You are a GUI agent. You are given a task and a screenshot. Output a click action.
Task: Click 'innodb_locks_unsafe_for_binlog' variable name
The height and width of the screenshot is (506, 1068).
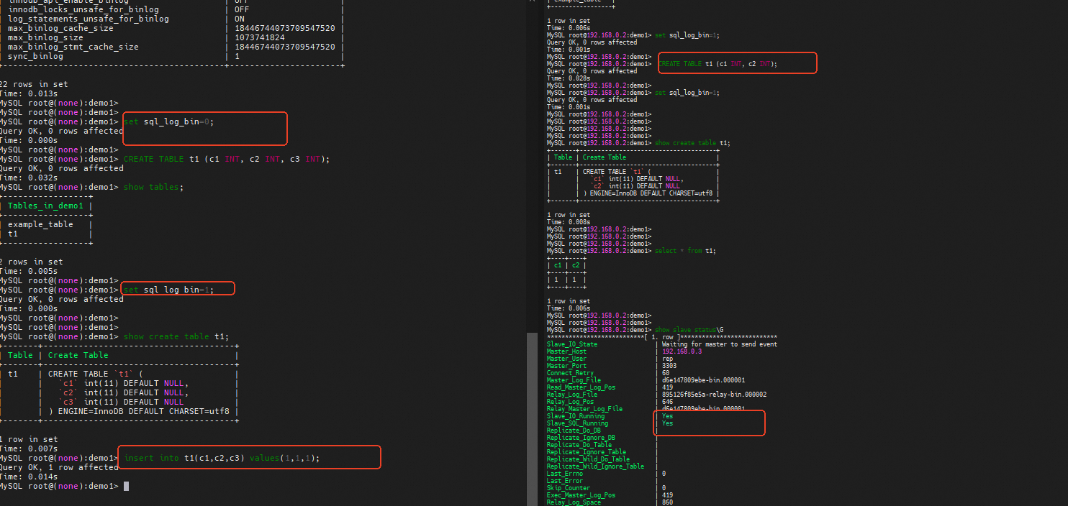tap(83, 9)
